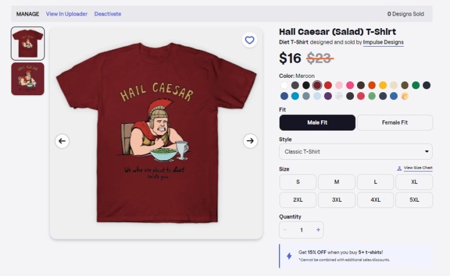Show next product image arrow
The height and width of the screenshot is (276, 450).
[250, 141]
